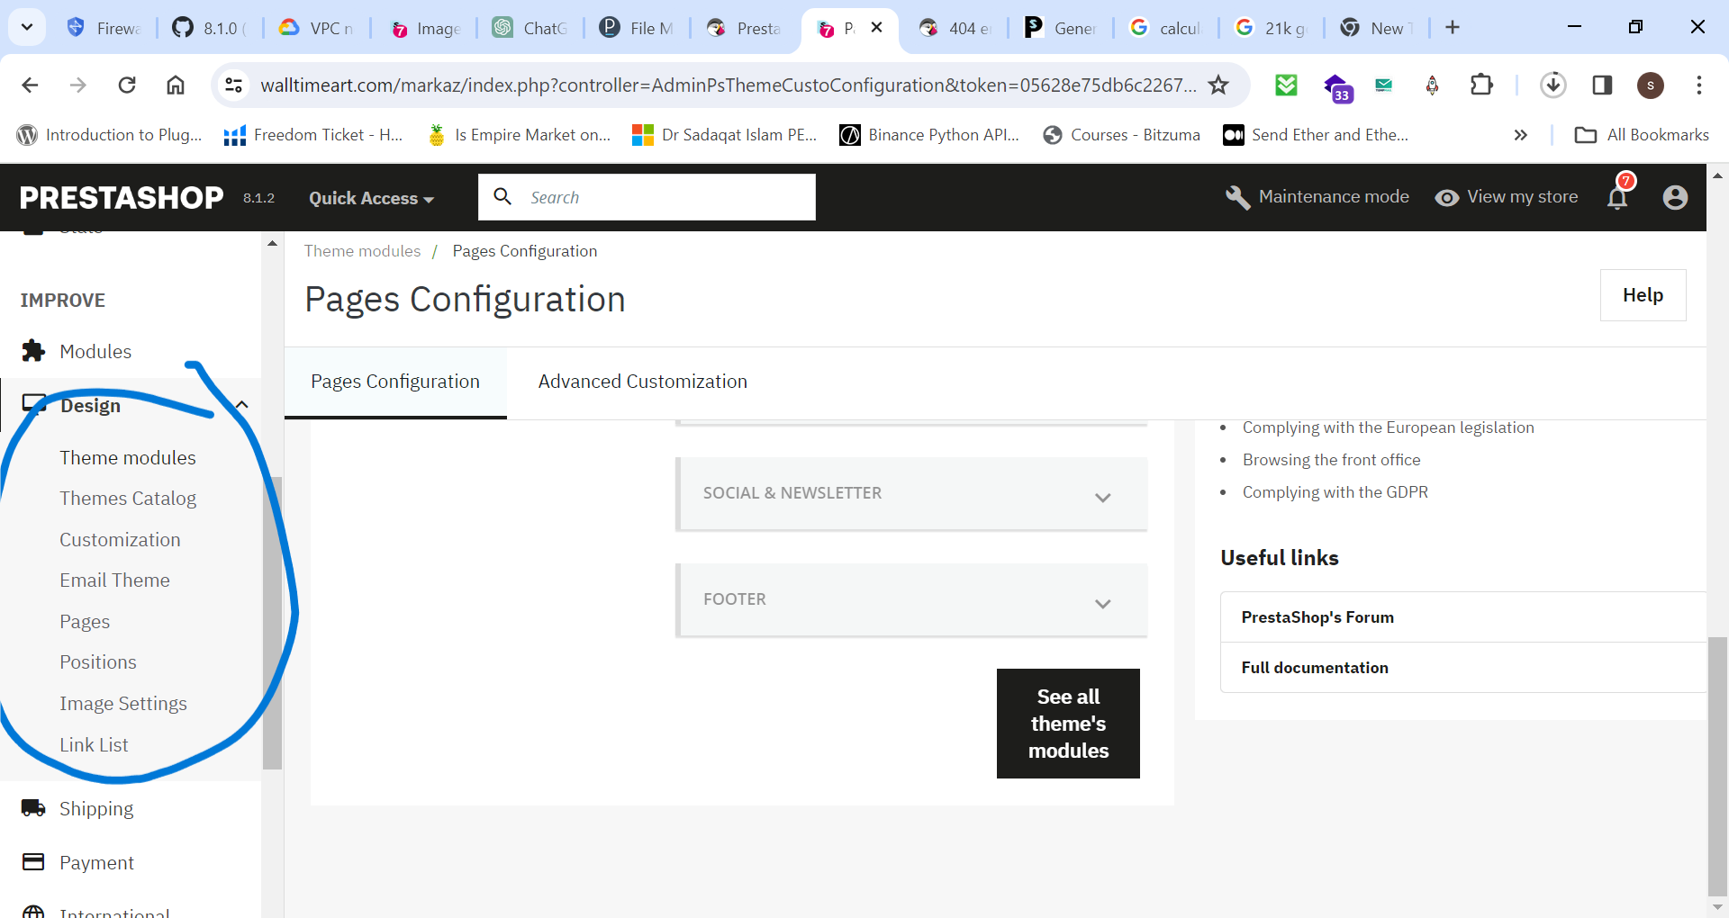Bookmark this page with the star icon
This screenshot has height=918, width=1729.
pos(1218,85)
